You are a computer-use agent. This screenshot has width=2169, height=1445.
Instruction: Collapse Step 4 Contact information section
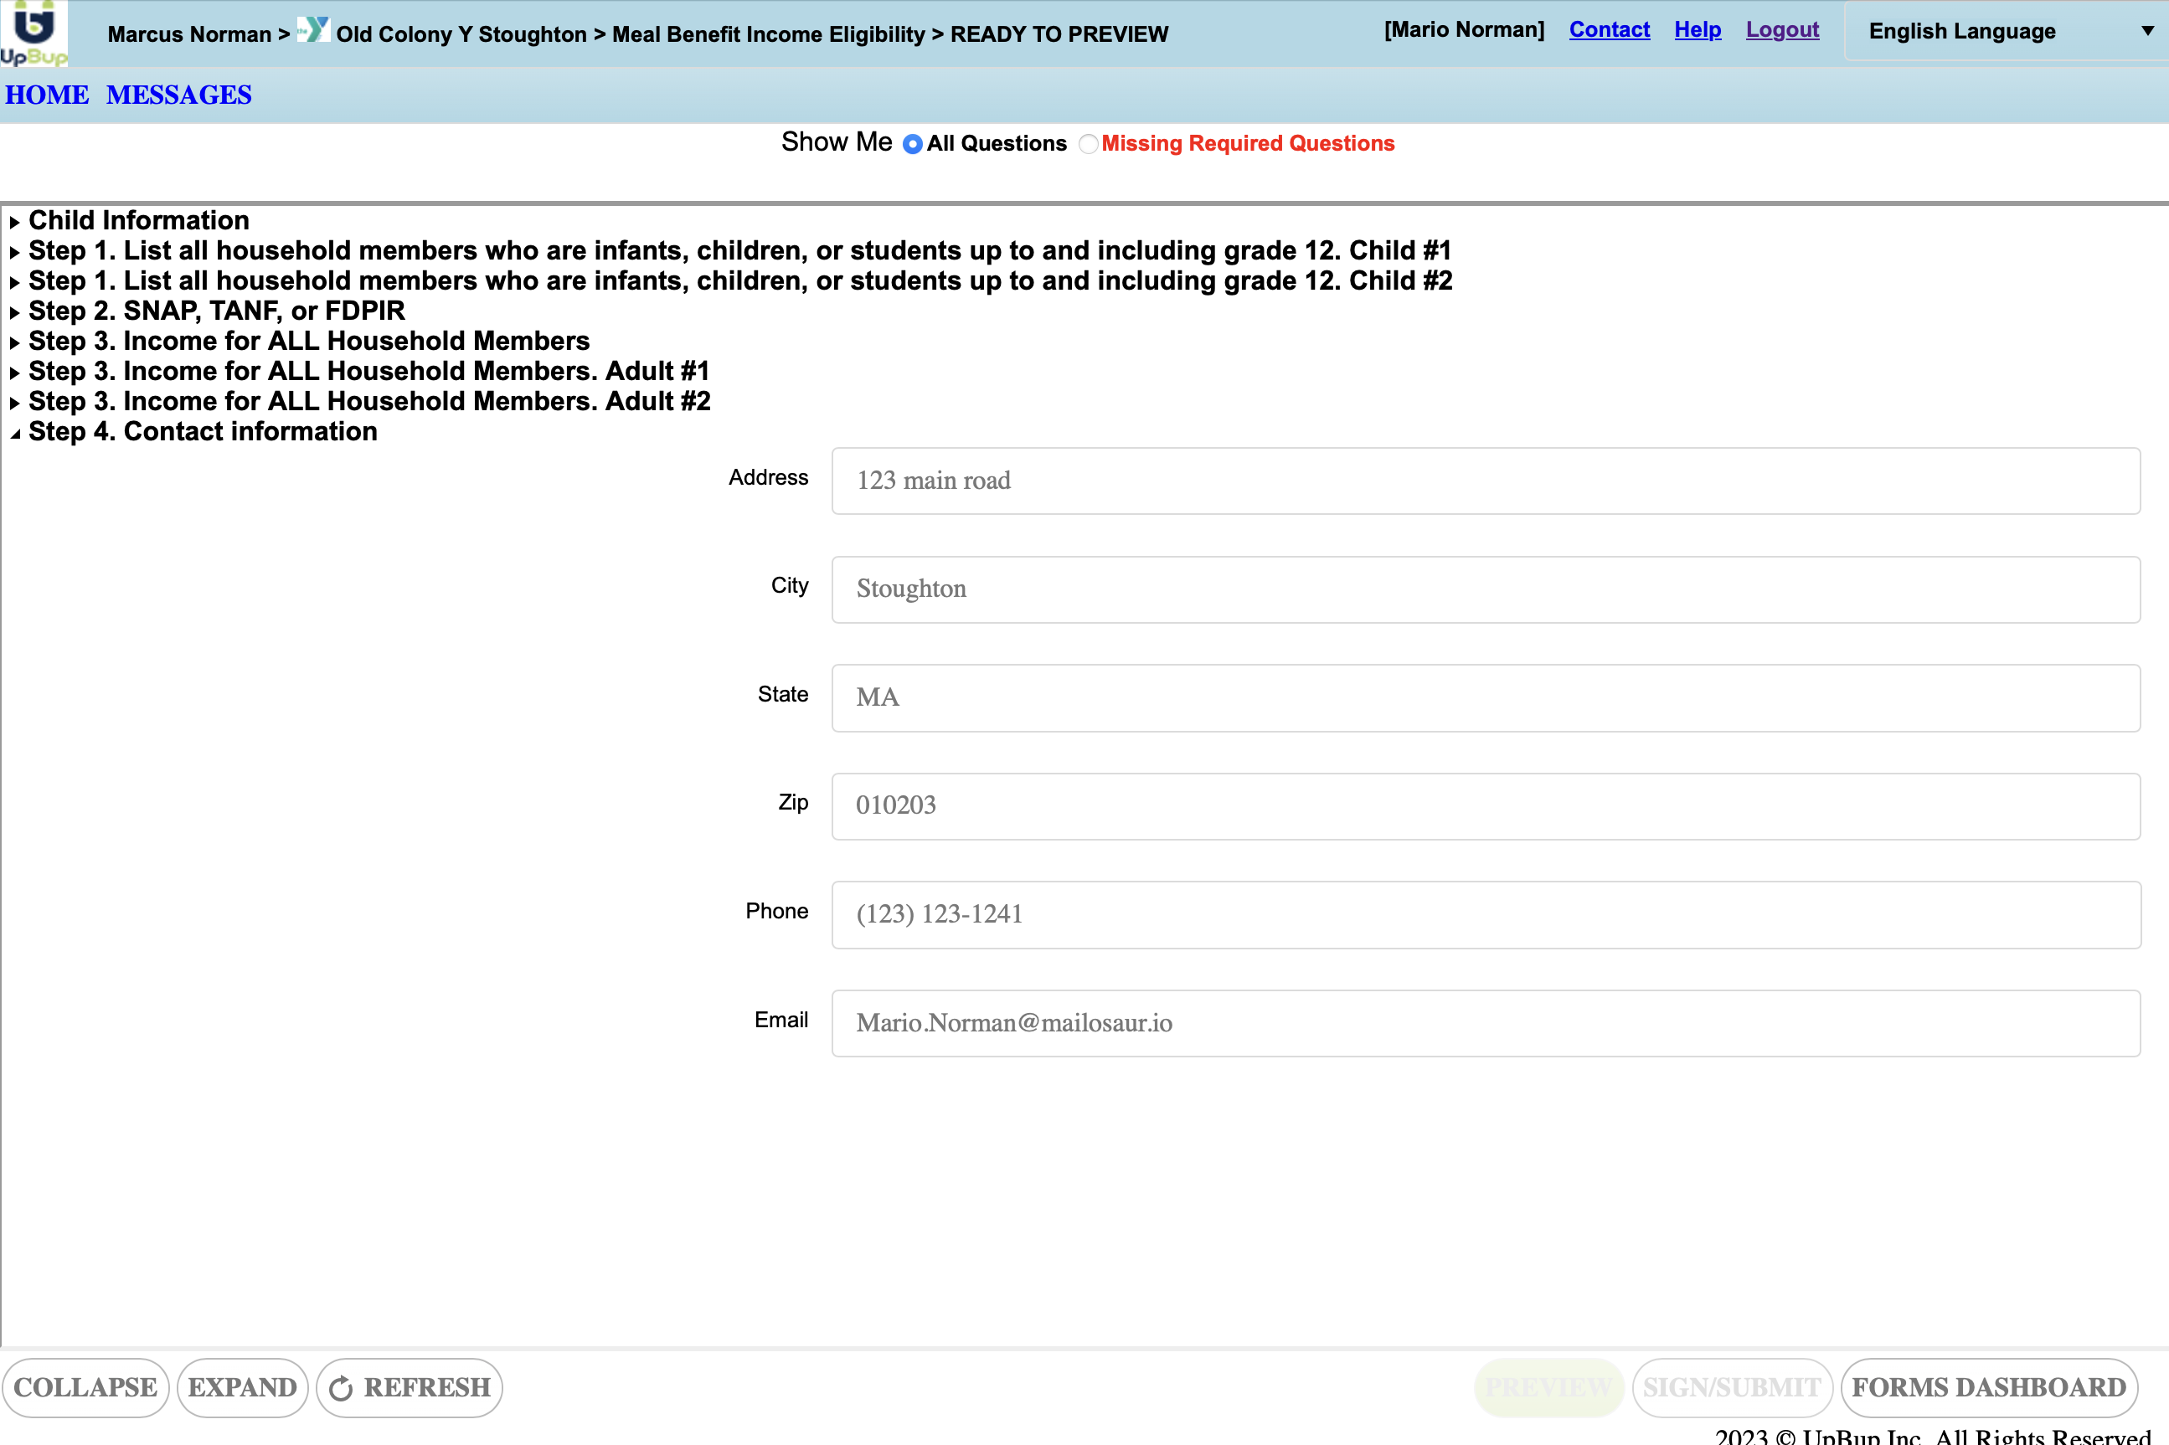tap(203, 431)
